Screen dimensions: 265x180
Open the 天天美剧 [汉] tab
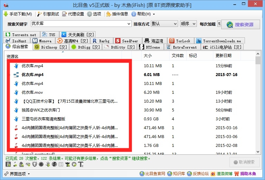tap(77, 35)
